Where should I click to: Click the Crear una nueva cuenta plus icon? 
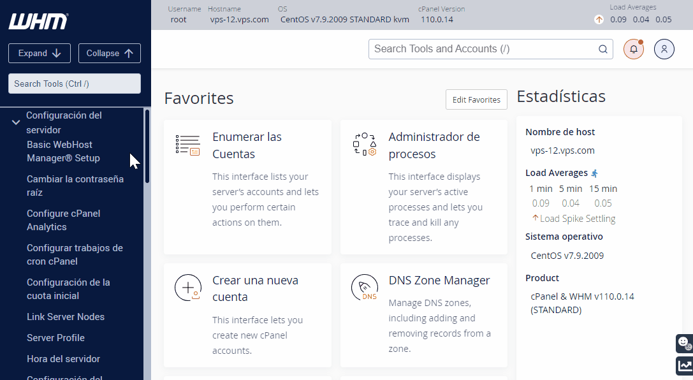click(188, 288)
